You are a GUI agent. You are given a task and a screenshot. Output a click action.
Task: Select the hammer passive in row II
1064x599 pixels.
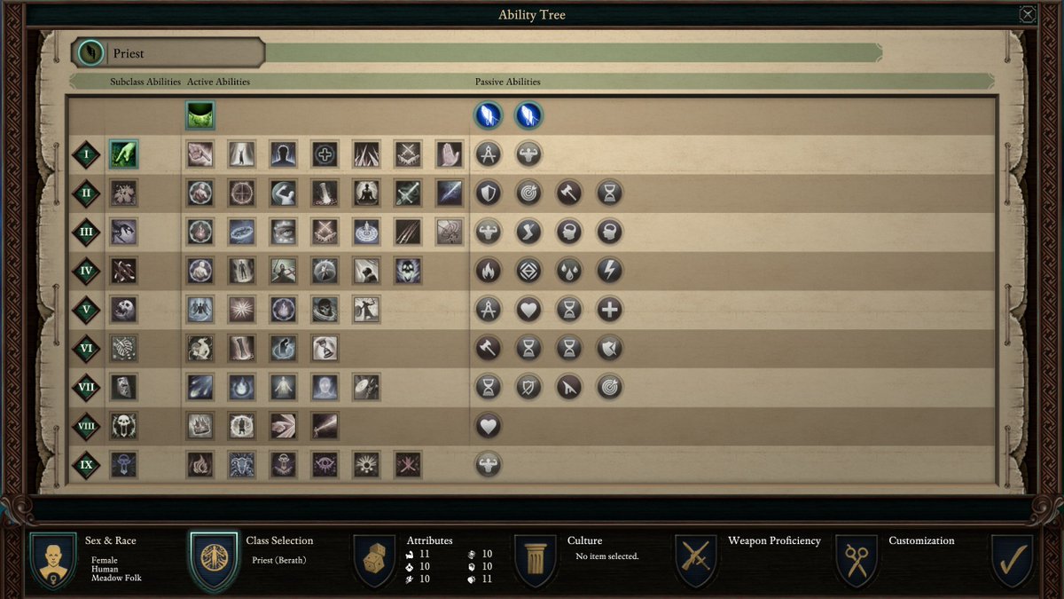tap(569, 193)
